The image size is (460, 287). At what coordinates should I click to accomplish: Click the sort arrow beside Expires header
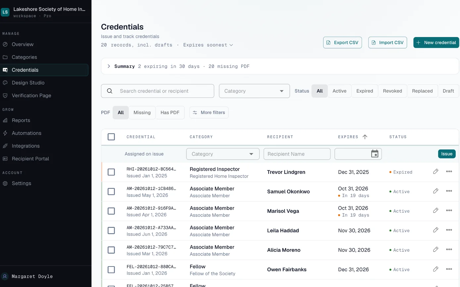365,137
